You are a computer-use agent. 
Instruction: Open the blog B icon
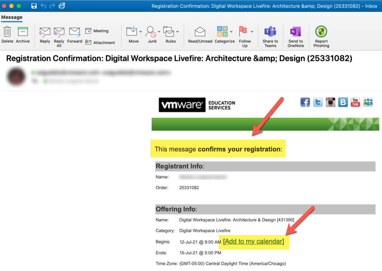tap(343, 102)
